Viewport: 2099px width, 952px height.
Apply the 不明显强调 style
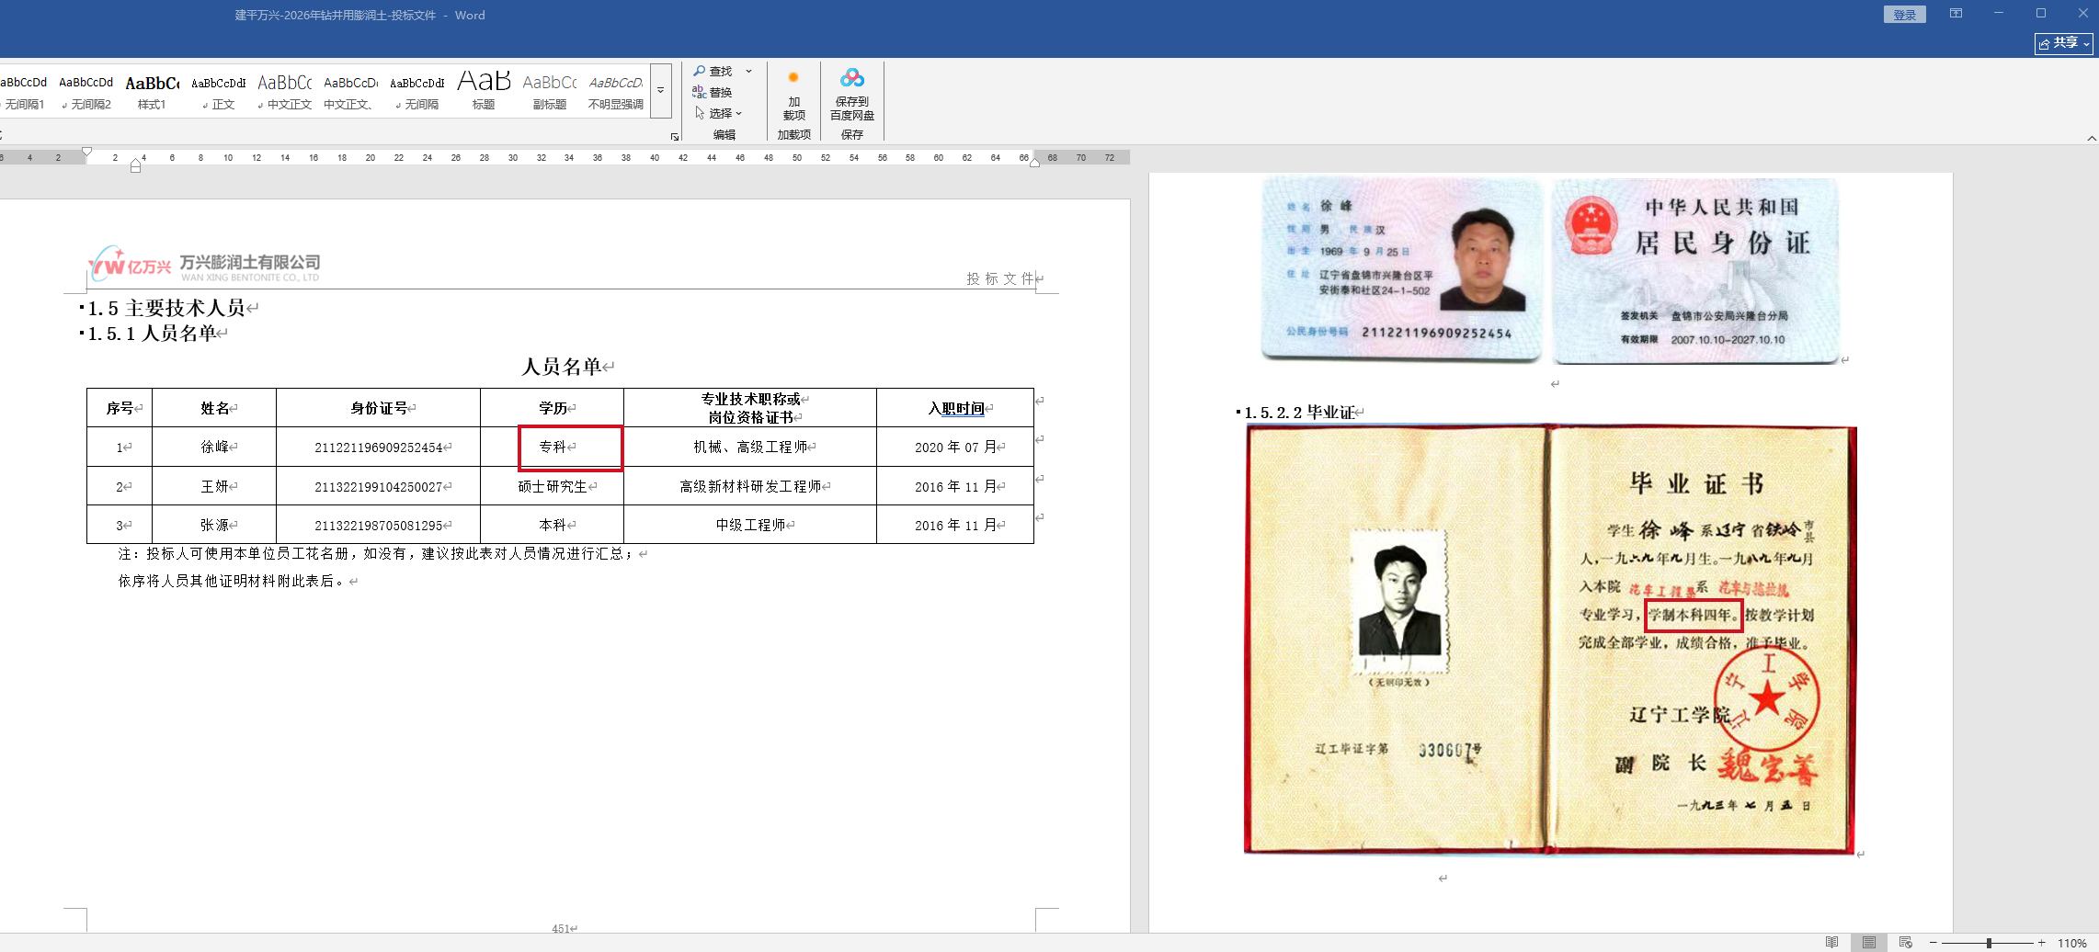point(615,92)
